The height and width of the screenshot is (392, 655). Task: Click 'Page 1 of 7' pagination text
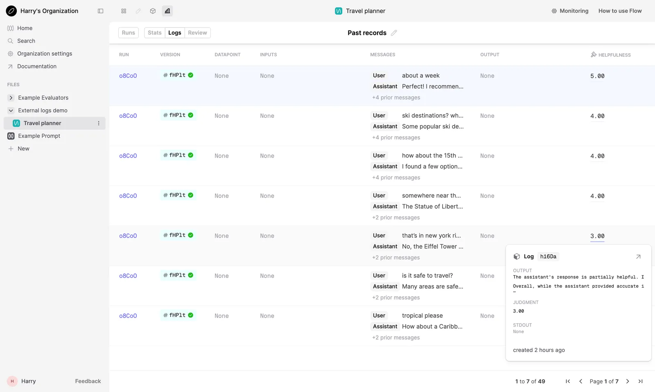click(604, 381)
